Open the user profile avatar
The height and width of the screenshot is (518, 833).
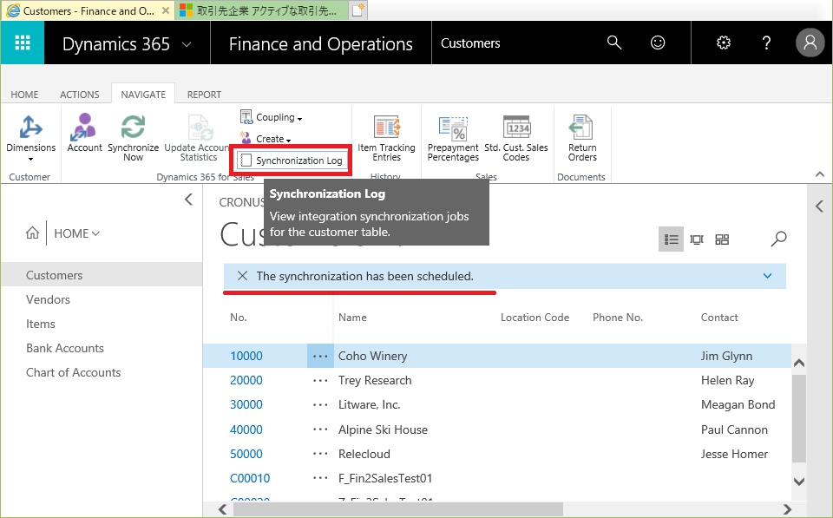(810, 43)
